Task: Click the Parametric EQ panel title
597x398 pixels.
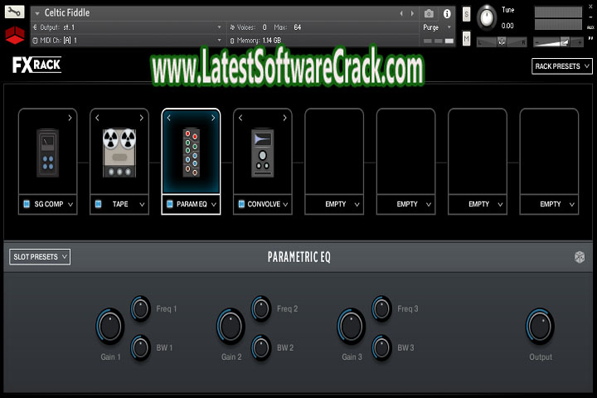Action: 298,257
